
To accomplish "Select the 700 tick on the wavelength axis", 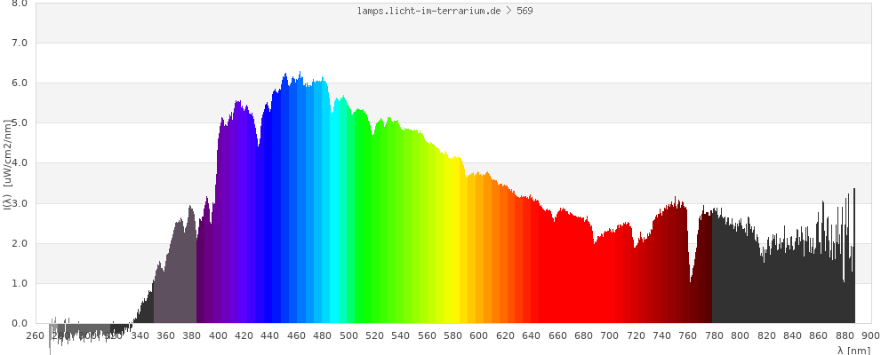I will (x=610, y=335).
